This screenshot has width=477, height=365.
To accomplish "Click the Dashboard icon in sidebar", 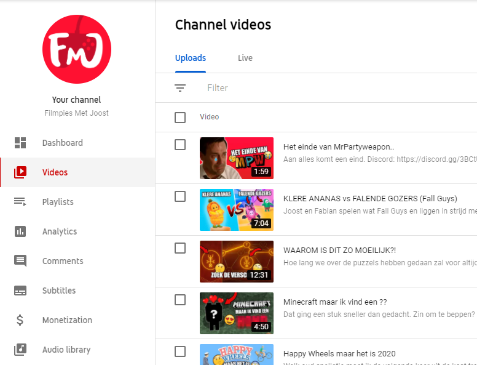I will pos(20,143).
